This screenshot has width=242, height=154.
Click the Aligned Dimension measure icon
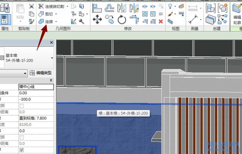click(x=193, y=20)
